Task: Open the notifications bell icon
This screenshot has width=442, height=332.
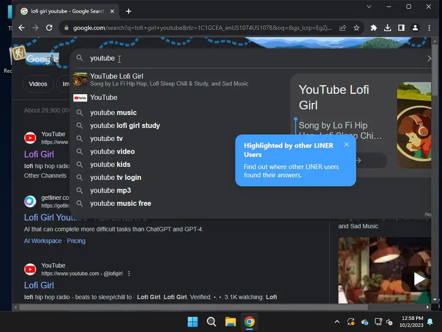Action: pos(430,322)
